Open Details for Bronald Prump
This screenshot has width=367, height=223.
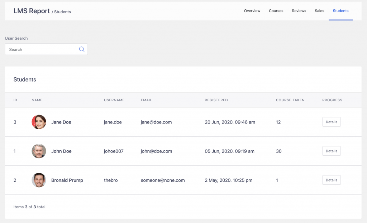pyautogui.click(x=331, y=180)
